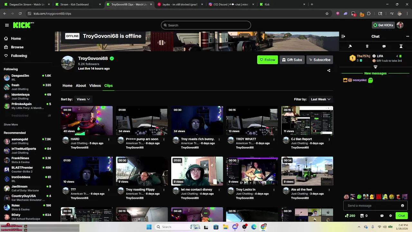Screen dimensions: 412x232
Task: Switch to Discord browser tab
Action: pyautogui.click(x=231, y=5)
